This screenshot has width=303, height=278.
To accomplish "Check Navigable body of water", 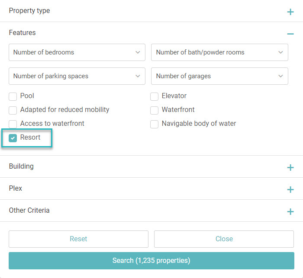I will click(154, 124).
